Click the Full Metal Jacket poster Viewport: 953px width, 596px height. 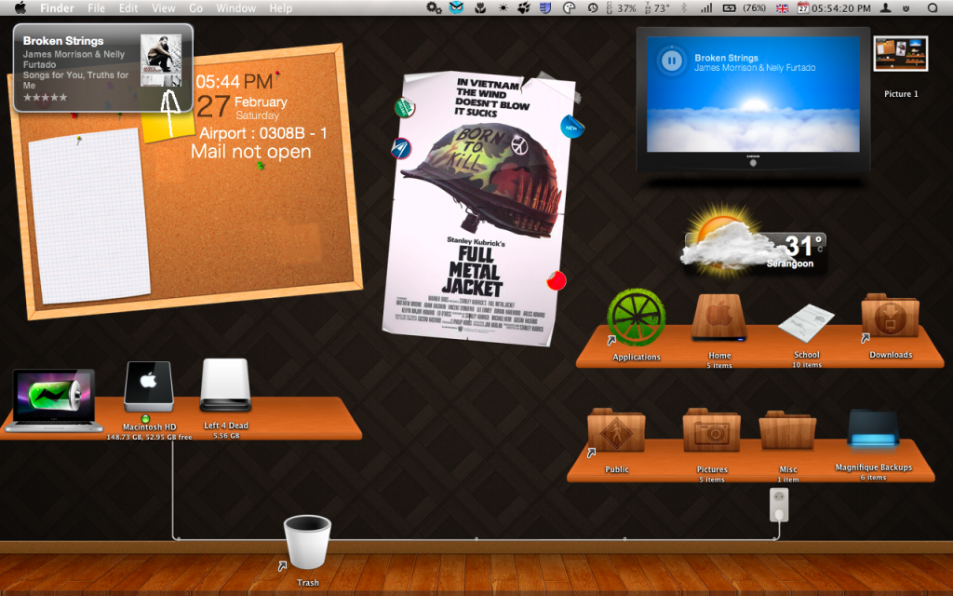click(x=479, y=209)
